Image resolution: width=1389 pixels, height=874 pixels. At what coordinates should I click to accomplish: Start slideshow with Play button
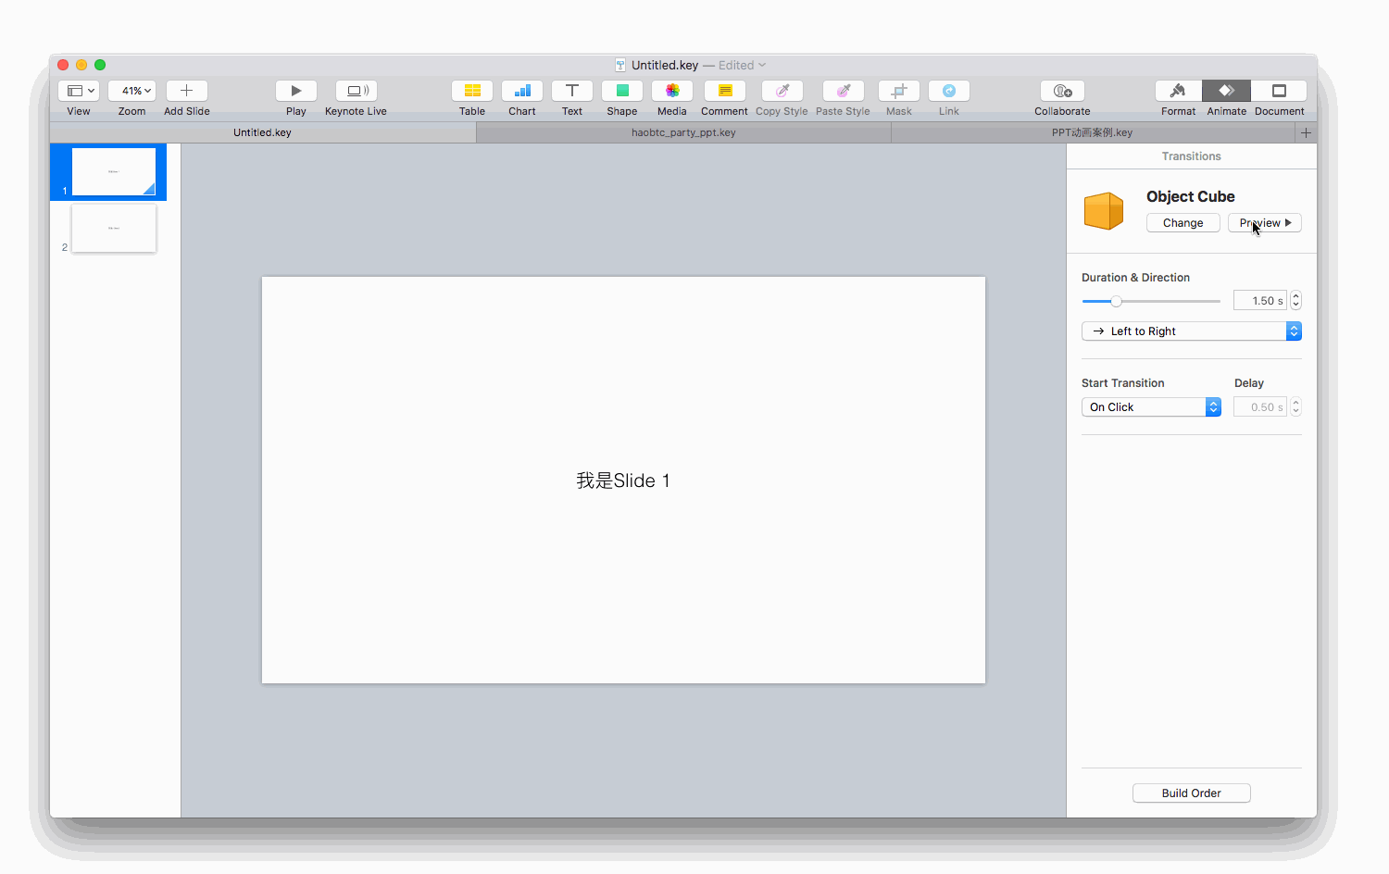tap(295, 91)
